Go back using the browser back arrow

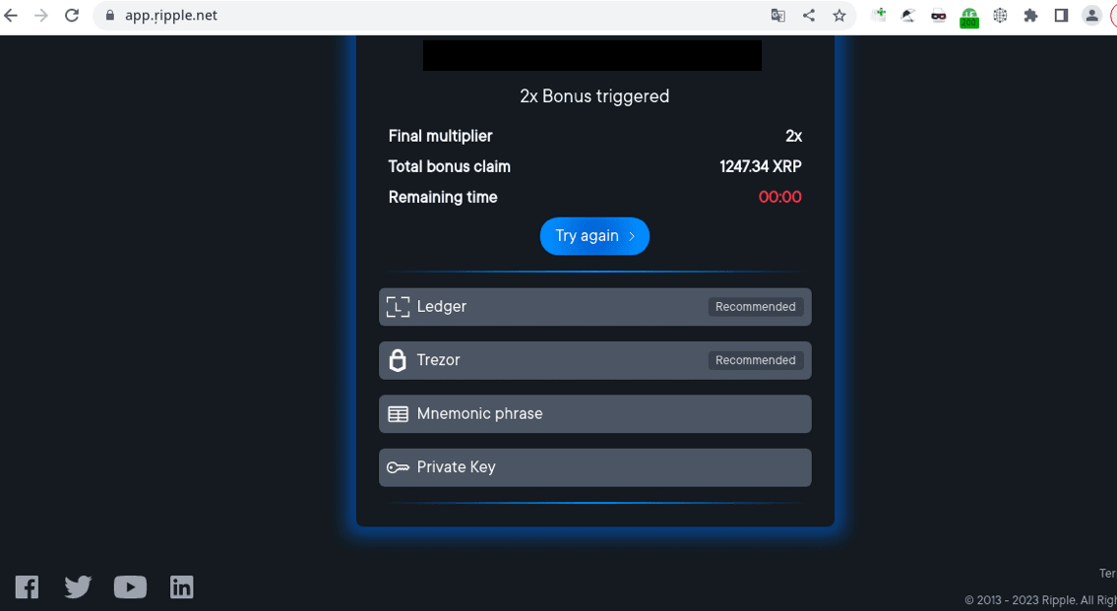click(12, 16)
